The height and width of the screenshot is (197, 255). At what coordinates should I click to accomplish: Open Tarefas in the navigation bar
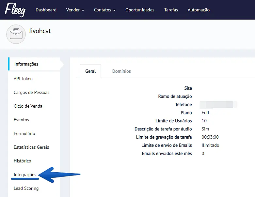click(171, 10)
